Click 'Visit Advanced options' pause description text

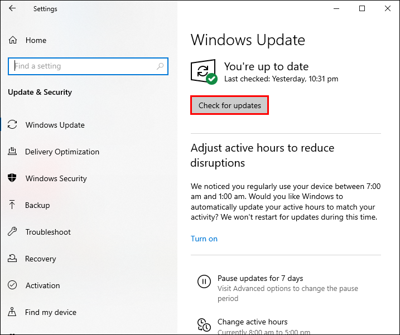pos(288,293)
